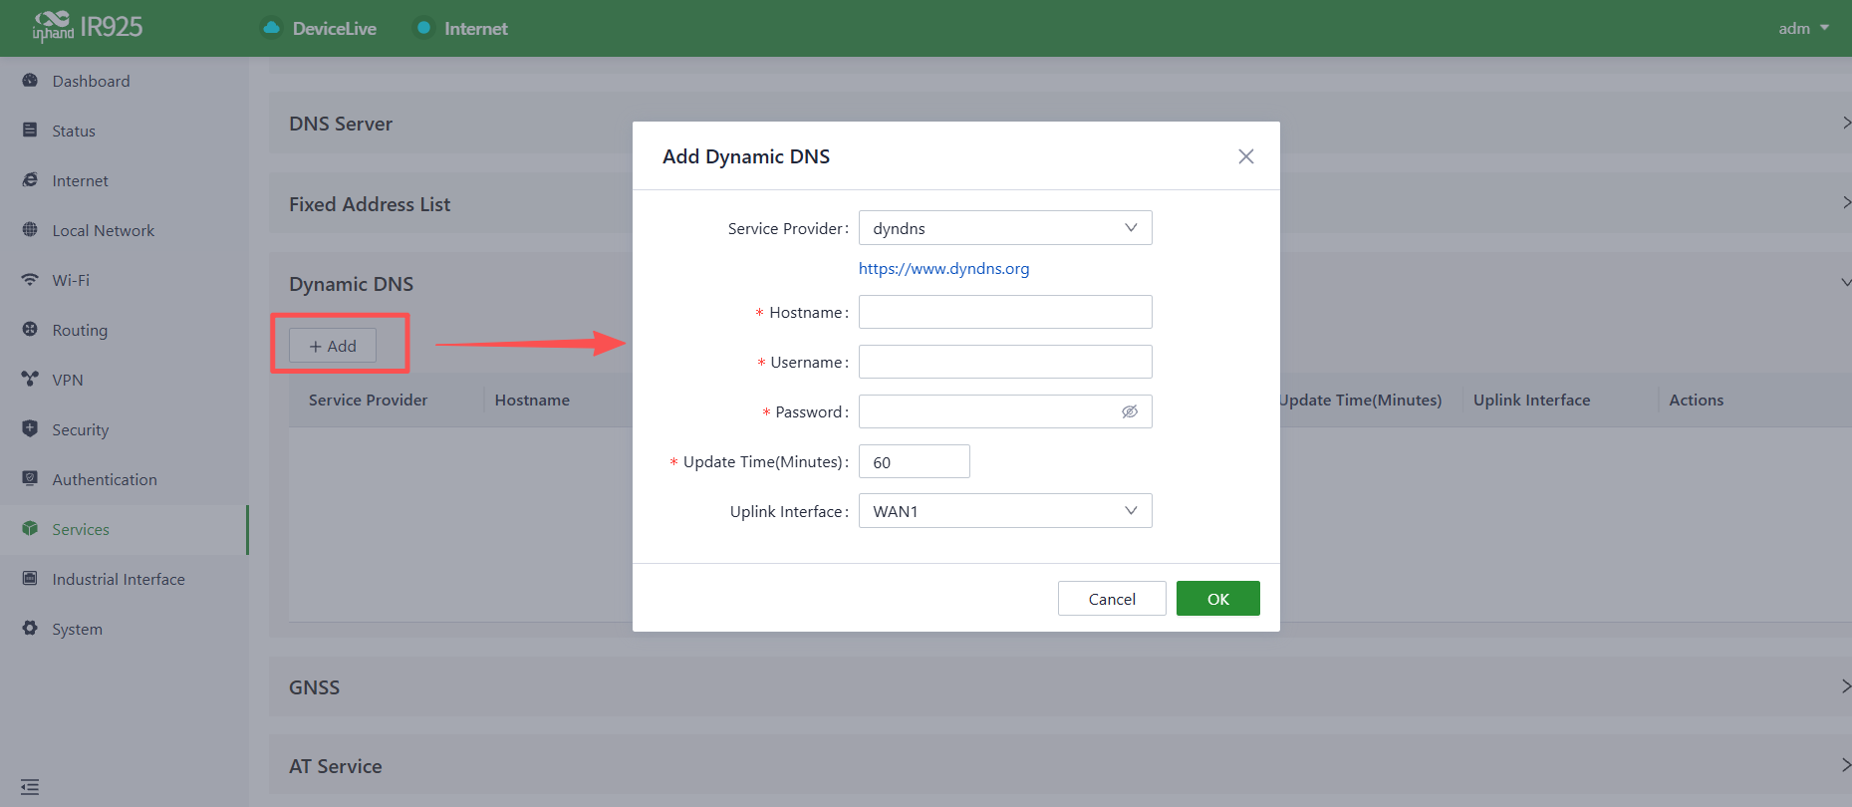
Task: Click the Hostname input field
Action: tap(1005, 312)
